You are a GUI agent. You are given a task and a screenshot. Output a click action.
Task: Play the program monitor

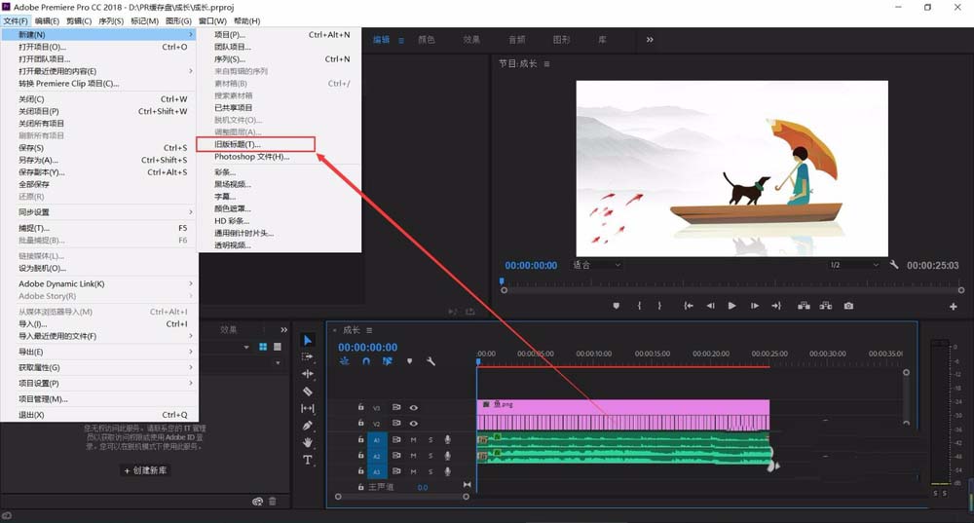tap(731, 306)
